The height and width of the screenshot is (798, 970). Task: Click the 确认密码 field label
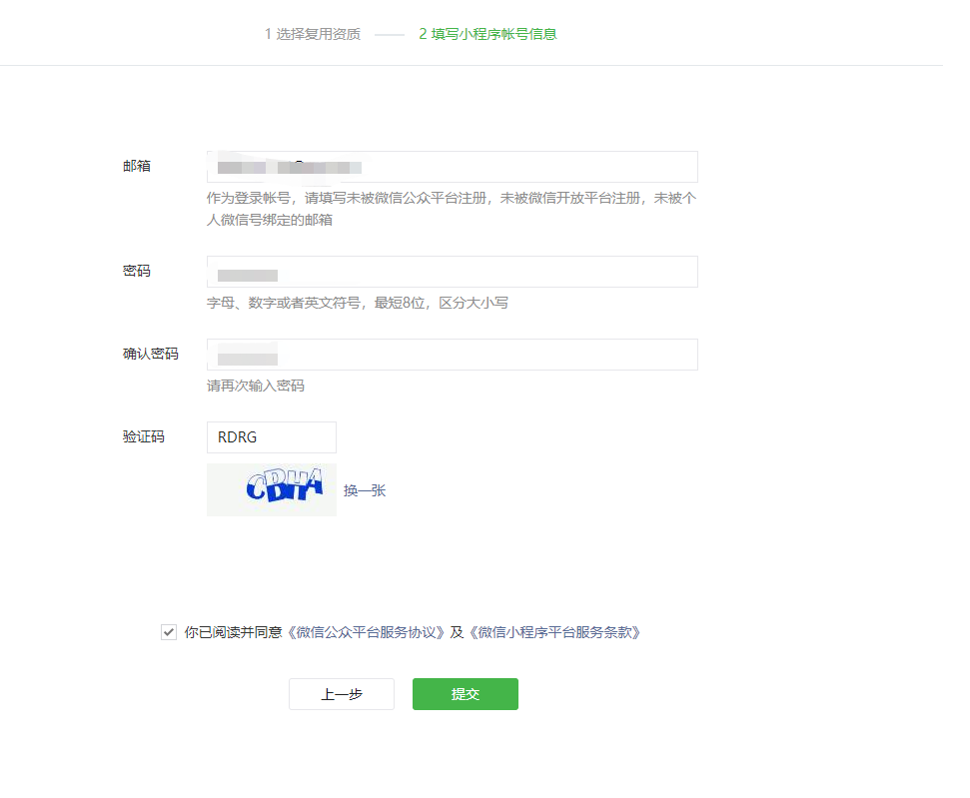[x=151, y=354]
